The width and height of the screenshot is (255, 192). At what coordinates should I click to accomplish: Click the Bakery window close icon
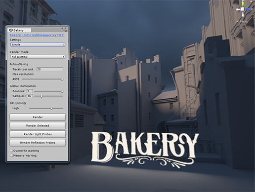coord(66,28)
